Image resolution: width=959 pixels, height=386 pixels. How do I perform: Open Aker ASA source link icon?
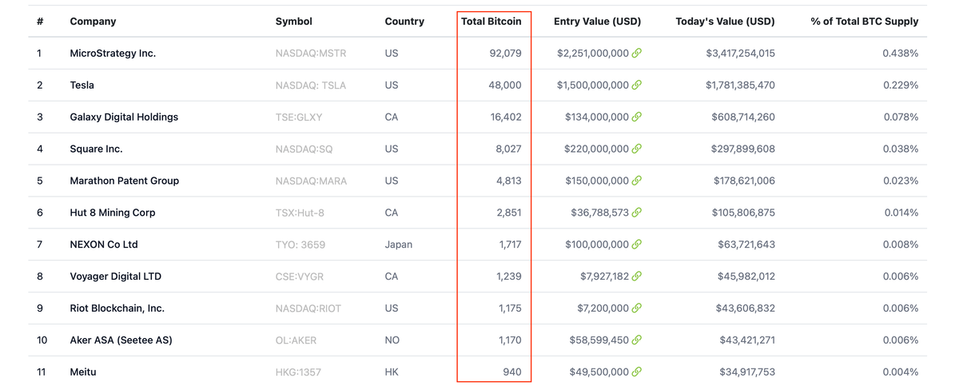[x=637, y=340]
